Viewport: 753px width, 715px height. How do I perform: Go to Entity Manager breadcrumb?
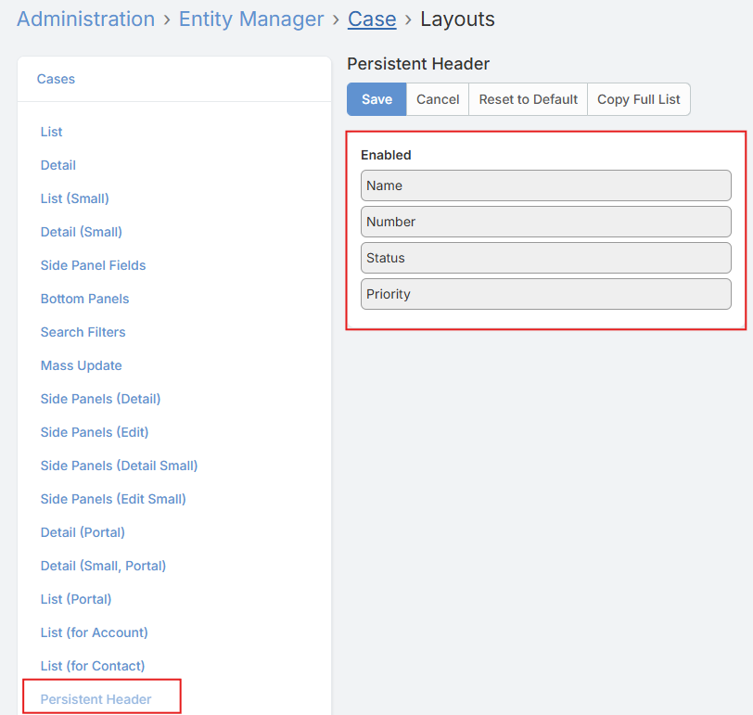(x=251, y=19)
